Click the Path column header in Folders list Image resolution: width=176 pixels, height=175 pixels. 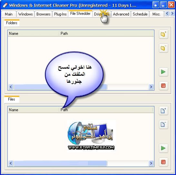pyautogui.click(x=106, y=34)
